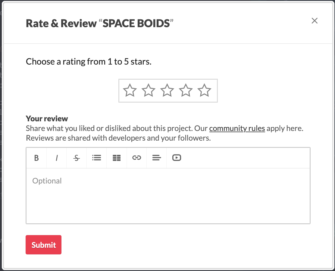335x271 pixels.
Task: Embed a video using the video icon
Action: click(x=177, y=158)
